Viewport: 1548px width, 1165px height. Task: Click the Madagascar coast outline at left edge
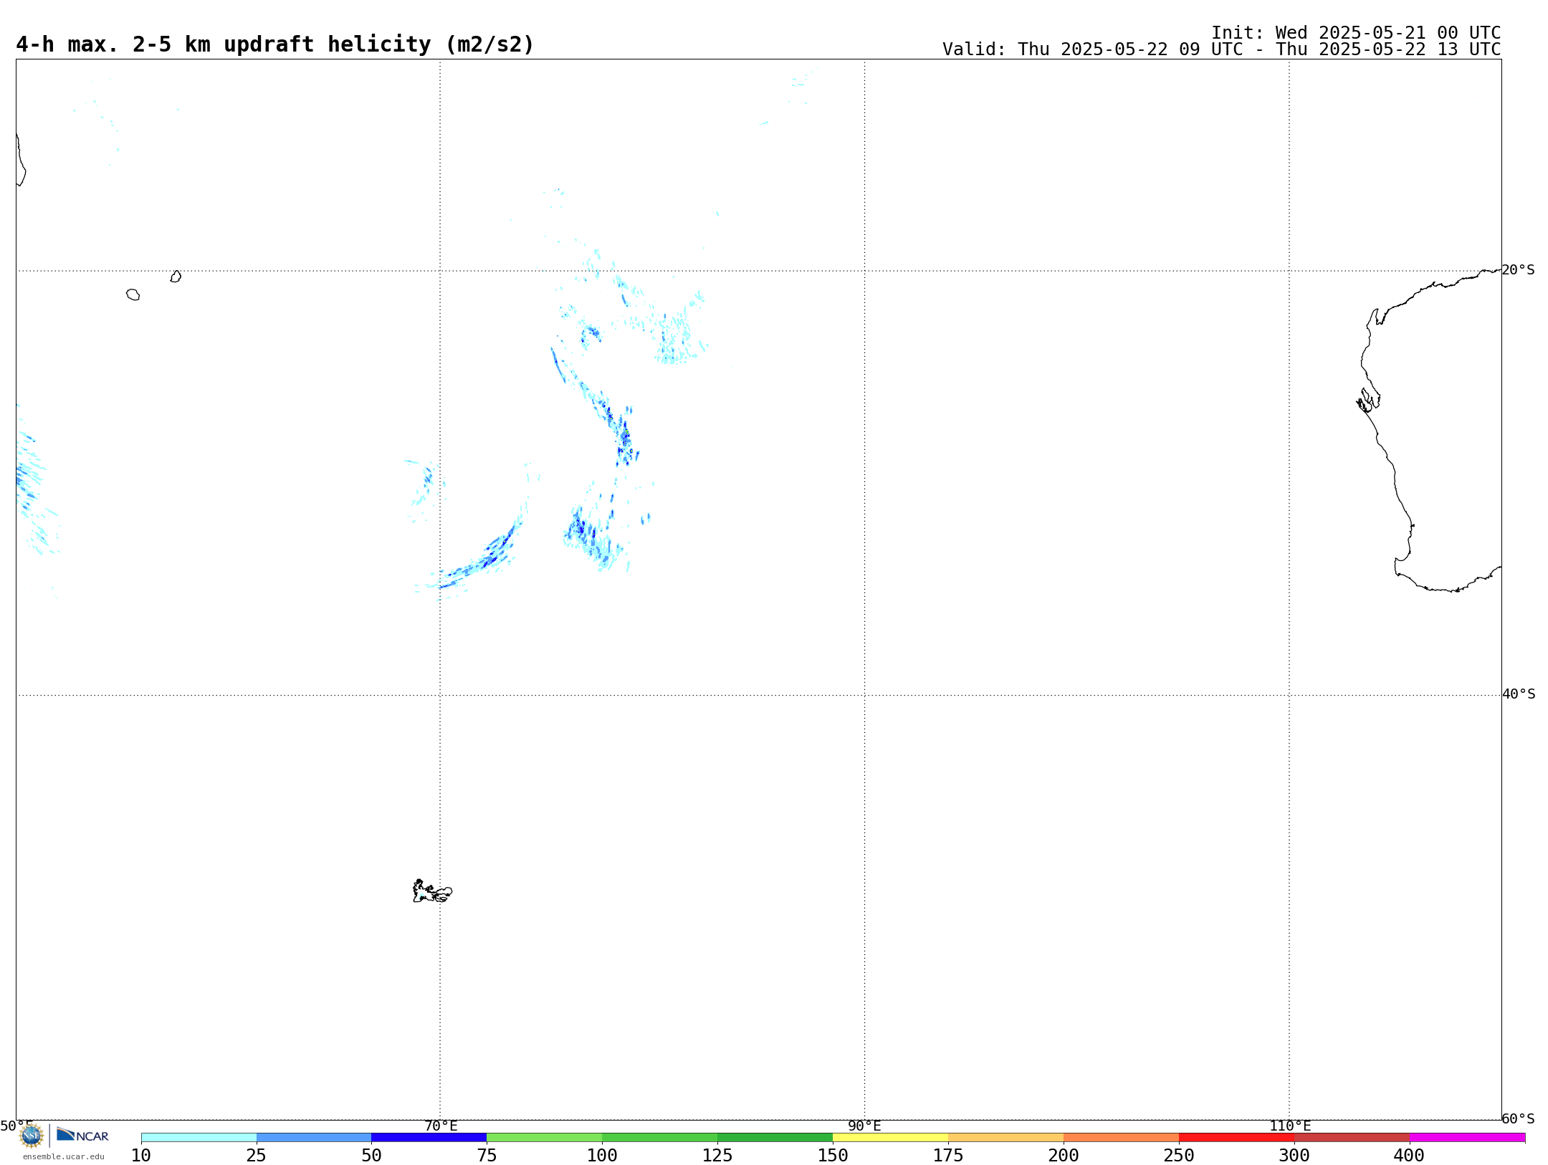tap(21, 160)
